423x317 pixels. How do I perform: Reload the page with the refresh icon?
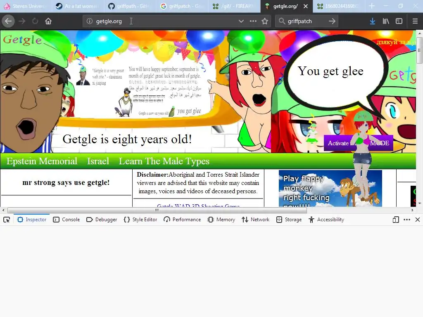pyautogui.click(x=35, y=21)
